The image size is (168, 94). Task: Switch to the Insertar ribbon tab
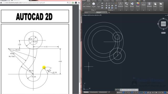point(94,1)
